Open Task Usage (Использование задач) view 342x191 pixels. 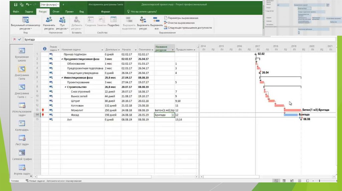click(x=22, y=109)
